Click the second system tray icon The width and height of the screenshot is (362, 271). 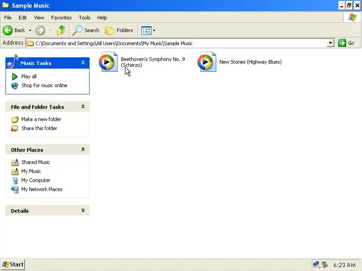(325, 265)
